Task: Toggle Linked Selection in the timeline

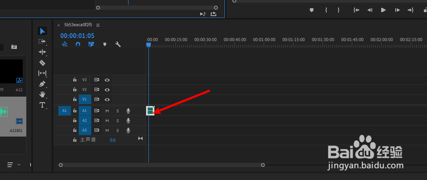Action: (91, 44)
